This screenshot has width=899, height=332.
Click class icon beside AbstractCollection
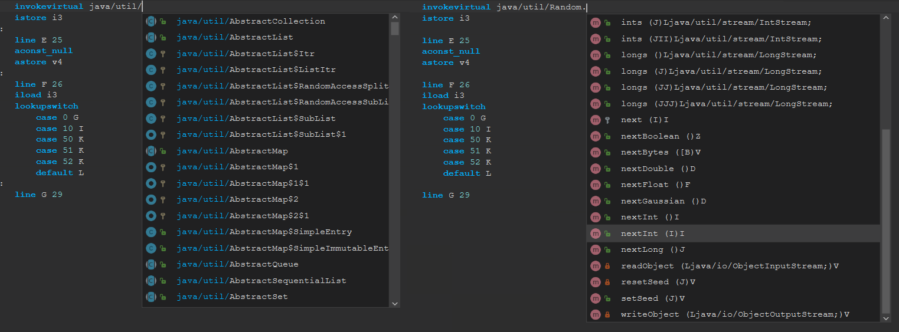click(151, 21)
